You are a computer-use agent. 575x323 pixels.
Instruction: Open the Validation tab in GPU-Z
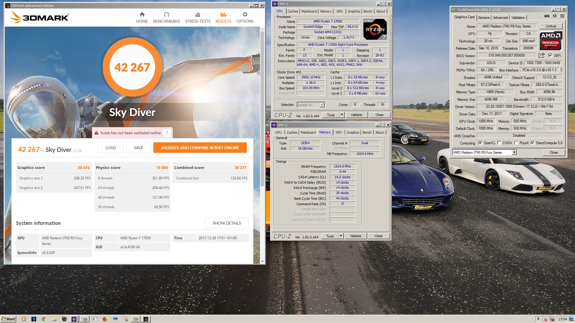click(x=518, y=18)
